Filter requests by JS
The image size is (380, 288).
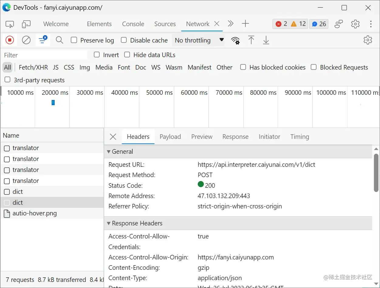tap(56, 67)
